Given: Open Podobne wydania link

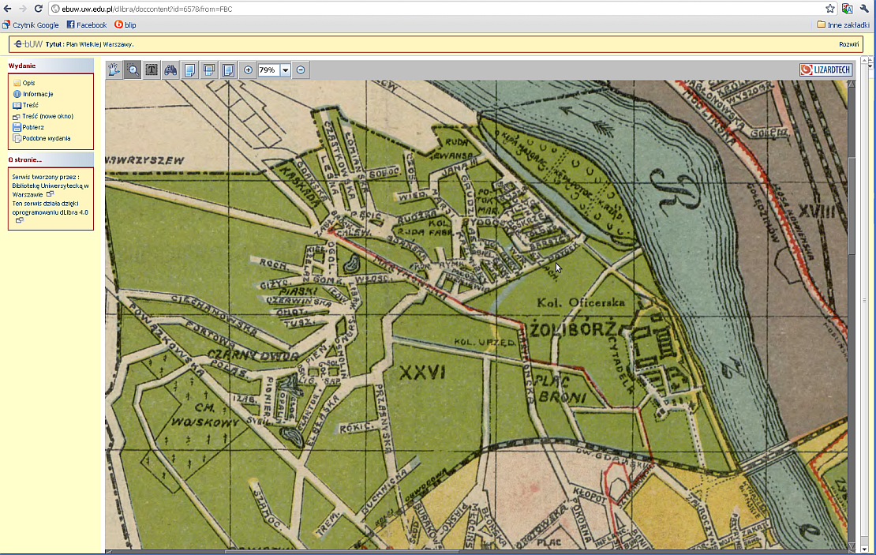Looking at the screenshot, I should click(x=47, y=138).
